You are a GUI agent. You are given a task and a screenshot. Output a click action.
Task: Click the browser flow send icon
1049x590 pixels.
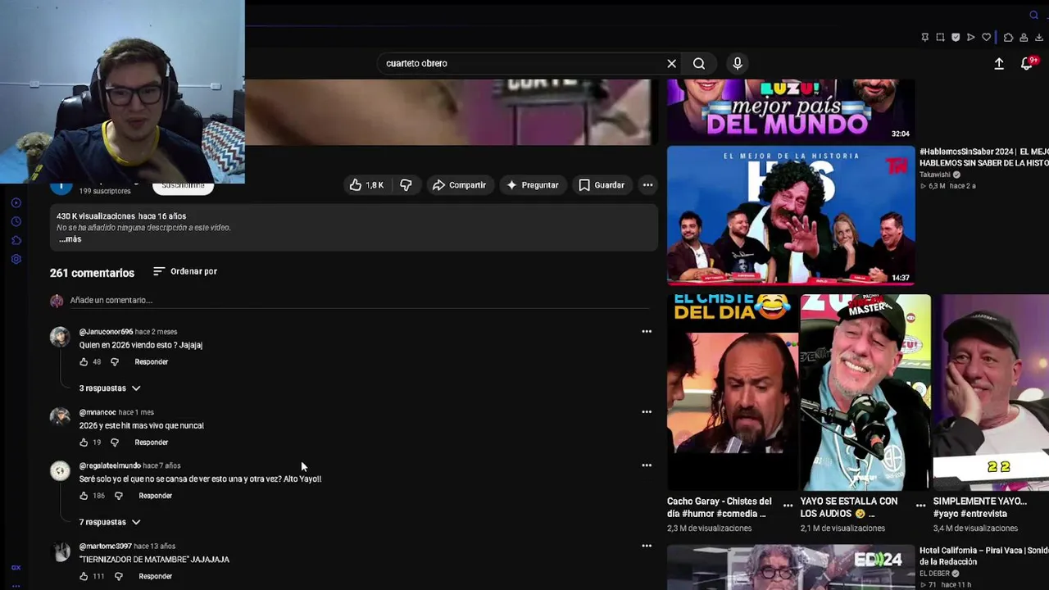(971, 37)
